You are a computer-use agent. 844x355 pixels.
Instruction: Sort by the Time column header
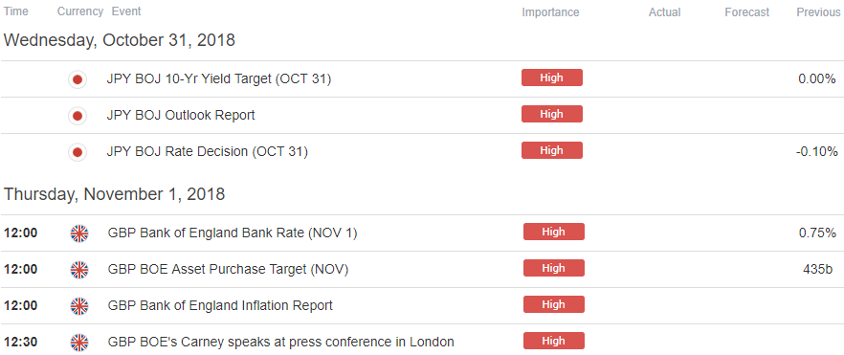tap(16, 11)
